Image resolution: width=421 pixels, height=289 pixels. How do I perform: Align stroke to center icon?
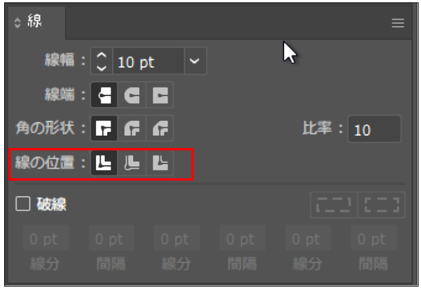coord(104,163)
